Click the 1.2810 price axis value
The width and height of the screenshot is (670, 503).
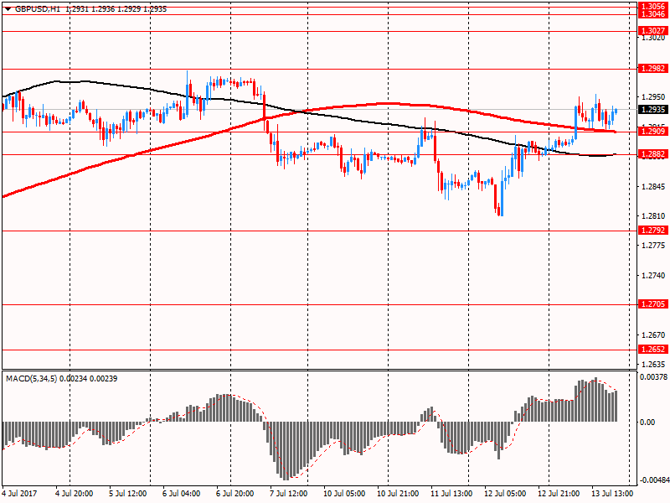point(653,216)
